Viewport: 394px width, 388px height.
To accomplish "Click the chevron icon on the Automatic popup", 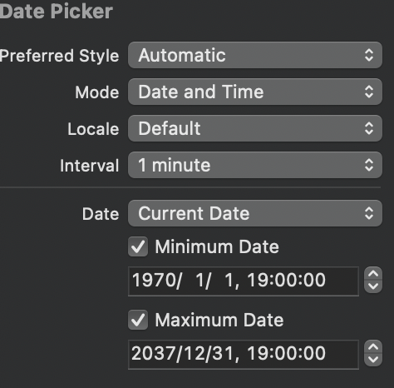I will pos(369,55).
